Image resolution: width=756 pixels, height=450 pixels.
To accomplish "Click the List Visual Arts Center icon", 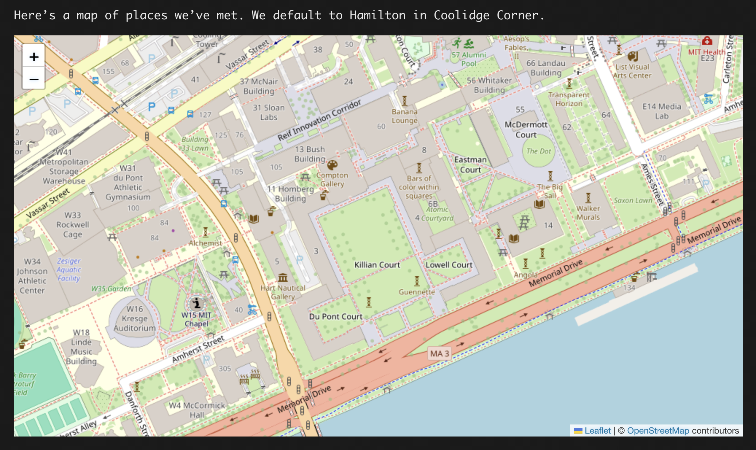I will 632,56.
